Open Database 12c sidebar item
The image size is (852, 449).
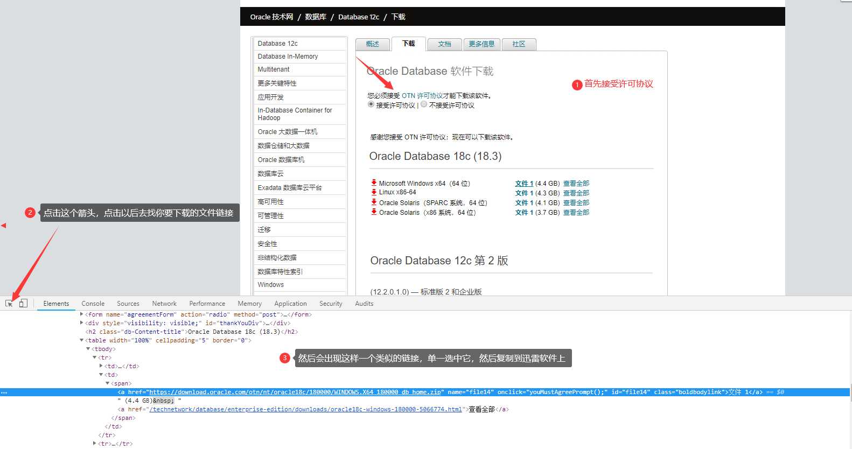tap(300, 44)
